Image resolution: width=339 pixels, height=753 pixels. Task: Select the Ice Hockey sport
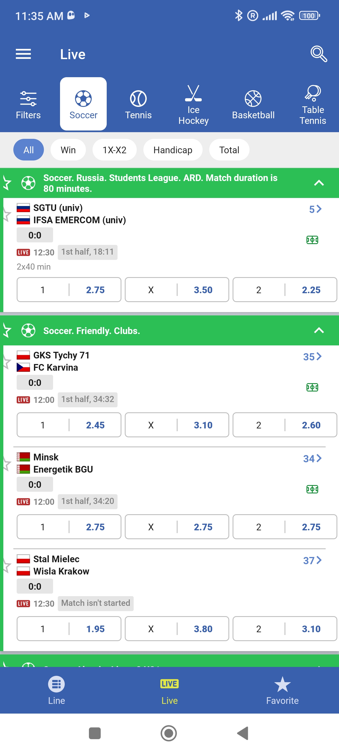(x=193, y=104)
